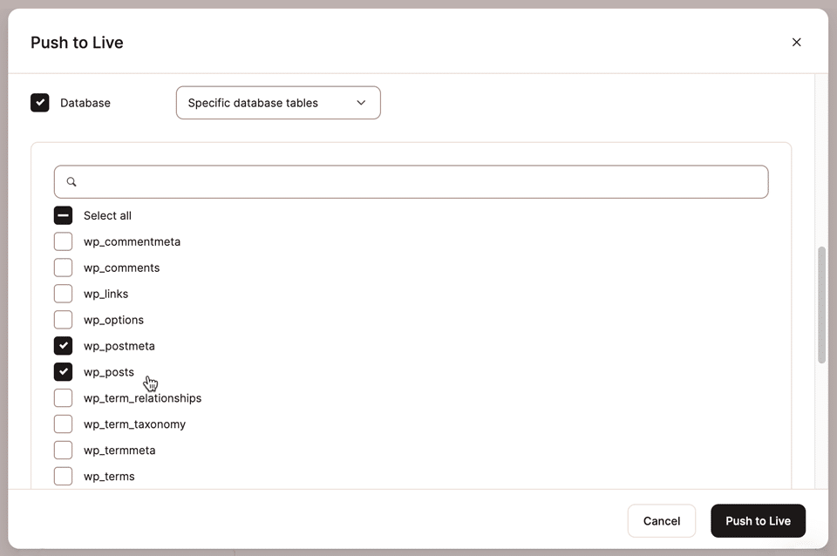The height and width of the screenshot is (556, 837).
Task: Click the search magnifier icon
Action: [x=71, y=182]
